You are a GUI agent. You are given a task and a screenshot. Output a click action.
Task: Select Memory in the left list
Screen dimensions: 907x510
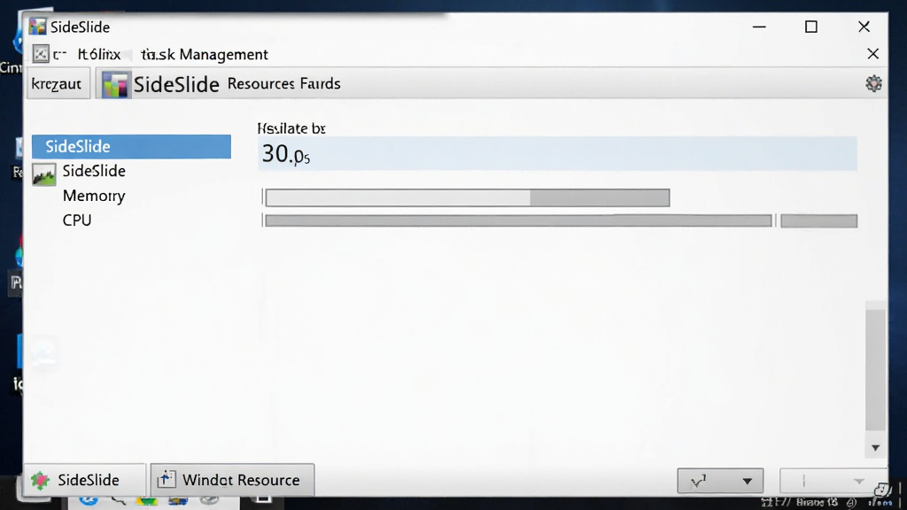pyautogui.click(x=94, y=196)
